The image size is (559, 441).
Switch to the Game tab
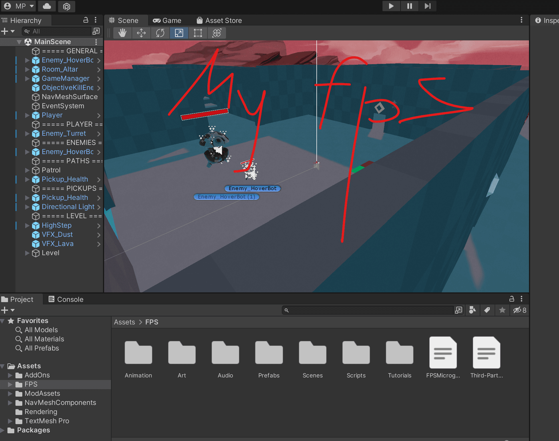[x=167, y=21]
